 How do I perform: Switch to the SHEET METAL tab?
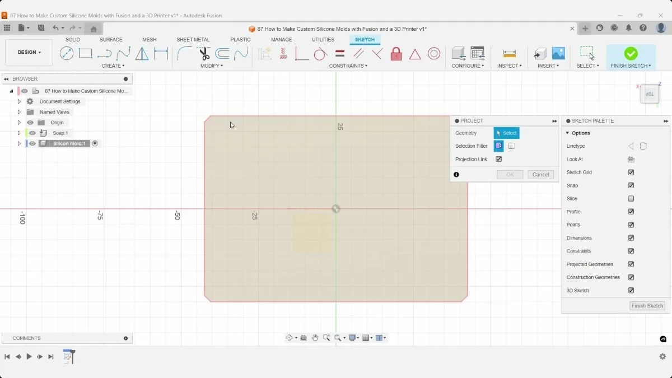pos(193,40)
